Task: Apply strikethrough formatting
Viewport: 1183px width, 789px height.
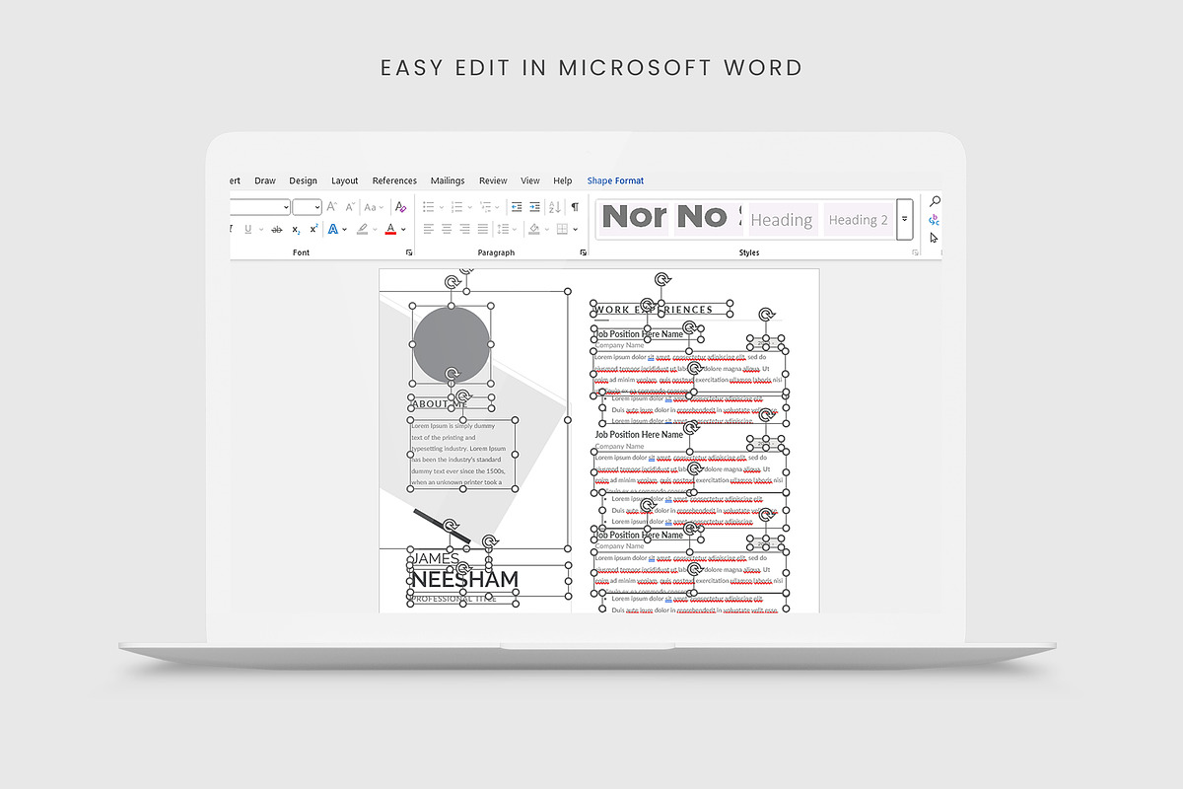Action: (277, 229)
